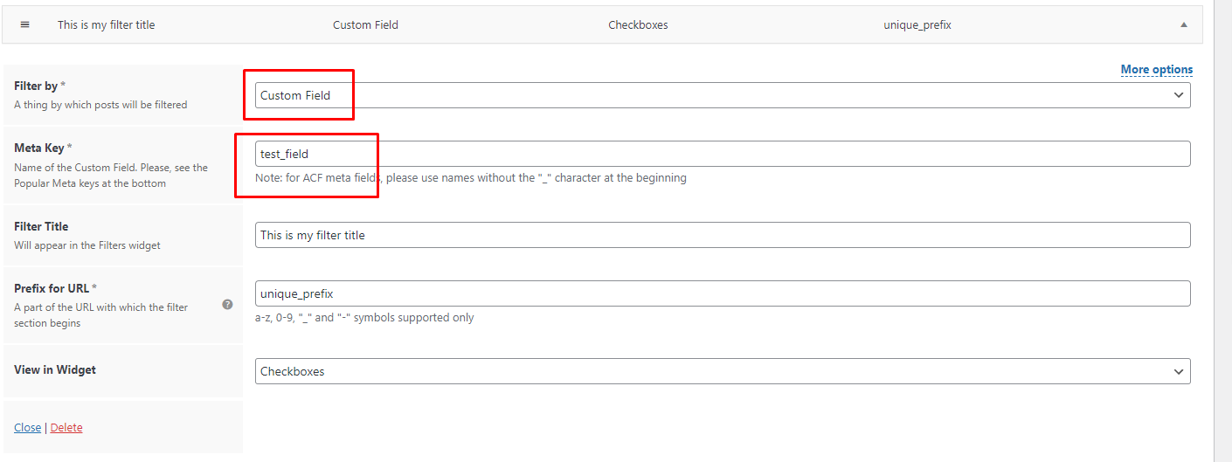1232x462 pixels.
Task: Click Custom Field in the header row
Action: point(365,25)
